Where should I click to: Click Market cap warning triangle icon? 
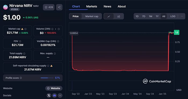(x=22, y=29)
